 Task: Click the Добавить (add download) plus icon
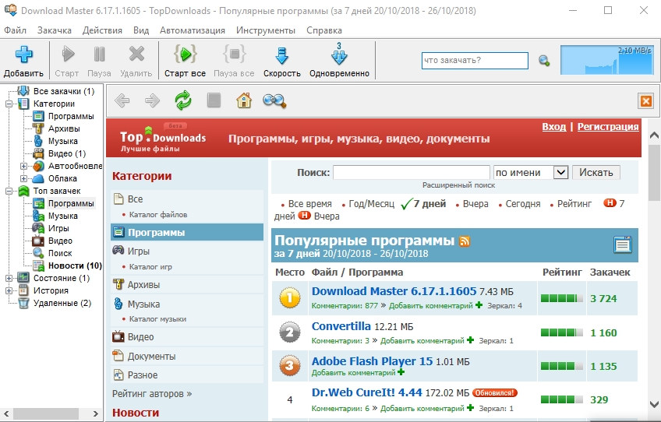tap(24, 54)
